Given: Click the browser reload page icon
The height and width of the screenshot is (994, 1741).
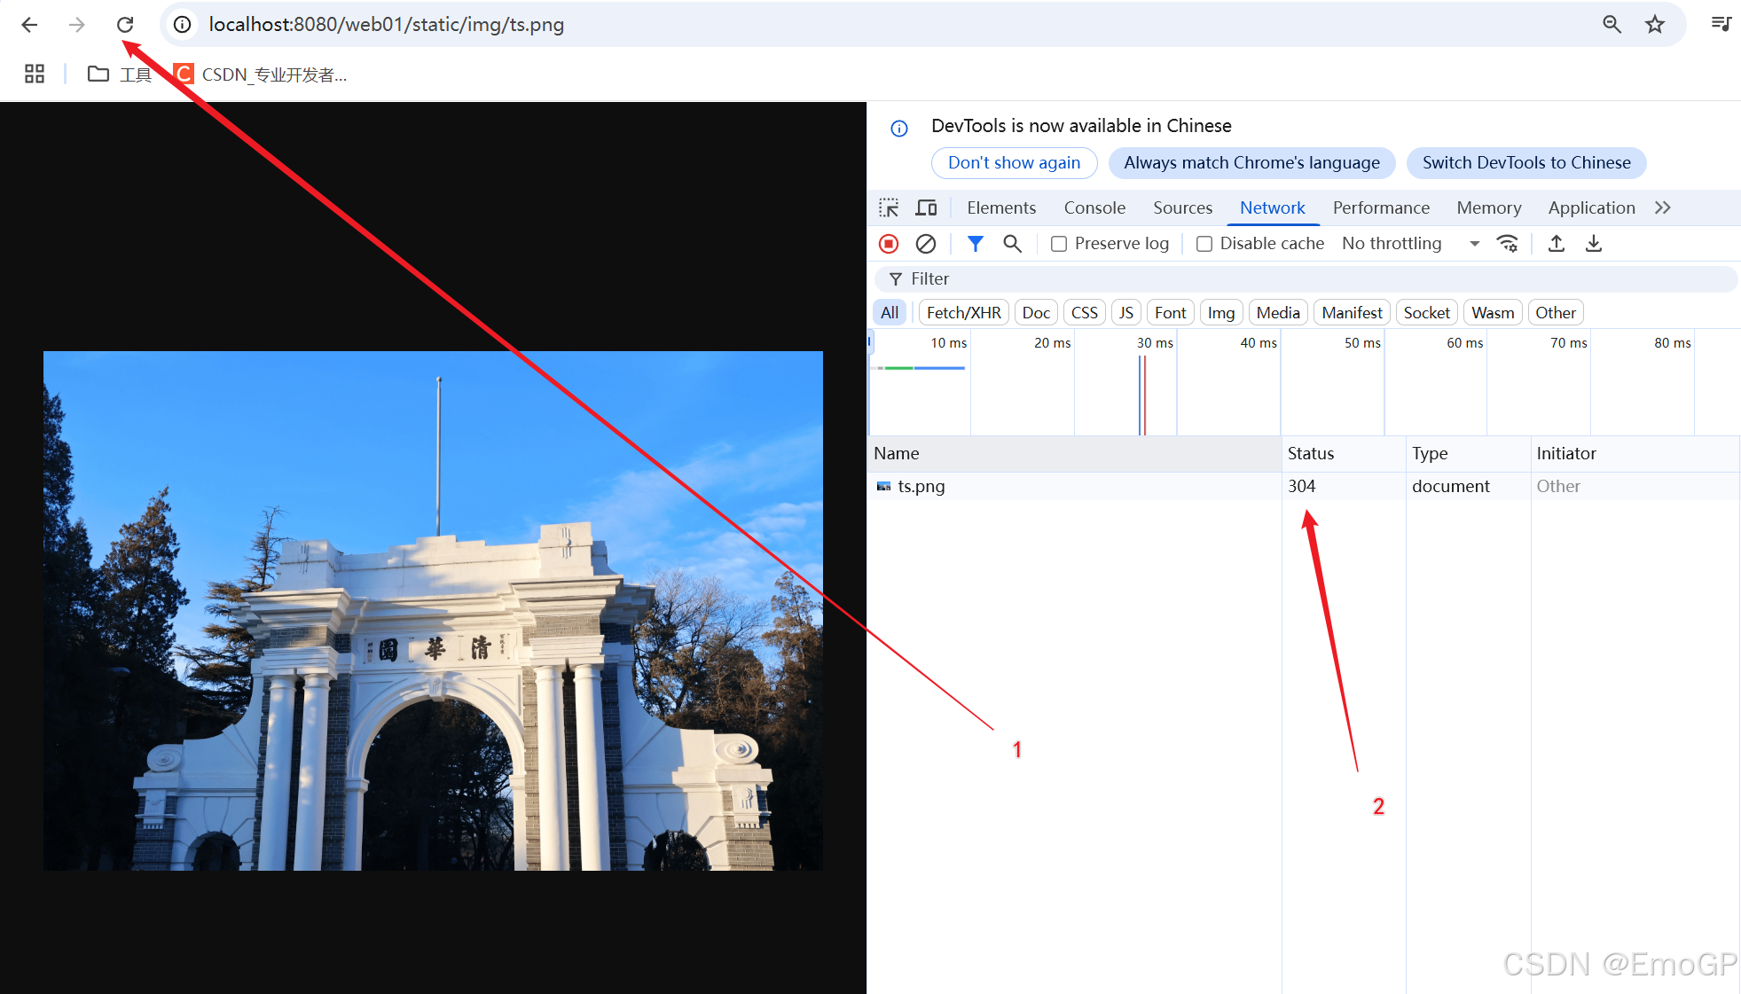Looking at the screenshot, I should point(125,25).
